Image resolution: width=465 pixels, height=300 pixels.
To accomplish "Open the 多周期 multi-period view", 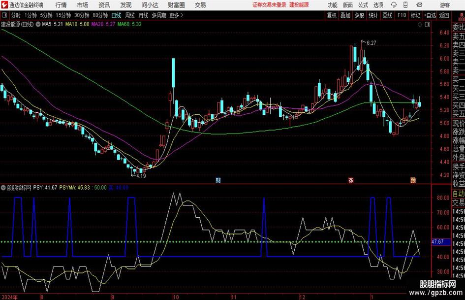I will [159, 15].
